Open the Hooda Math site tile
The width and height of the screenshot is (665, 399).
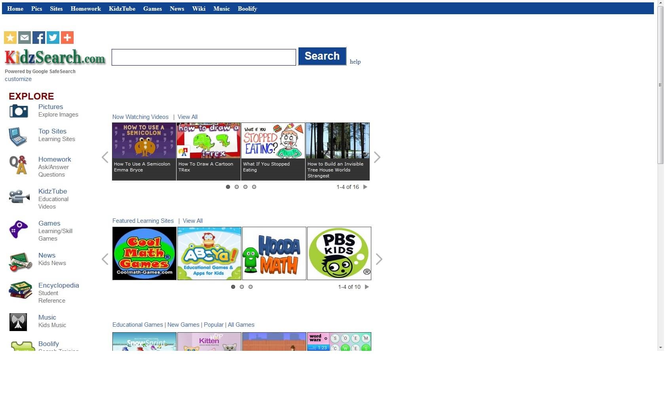[274, 253]
